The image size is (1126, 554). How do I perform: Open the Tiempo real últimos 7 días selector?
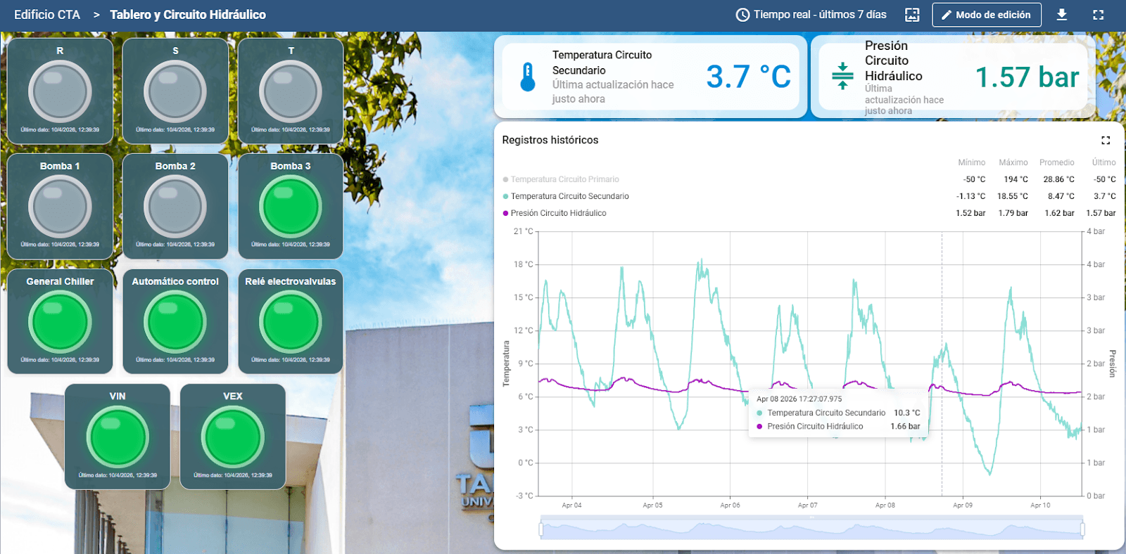pyautogui.click(x=811, y=15)
